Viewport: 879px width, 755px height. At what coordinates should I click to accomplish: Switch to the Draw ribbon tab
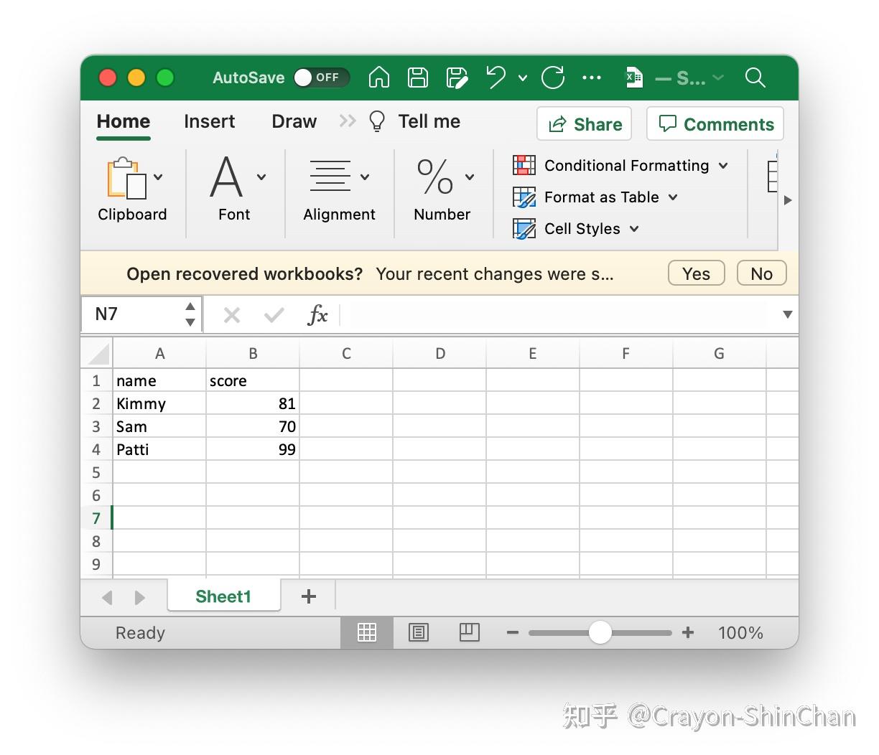[x=294, y=121]
